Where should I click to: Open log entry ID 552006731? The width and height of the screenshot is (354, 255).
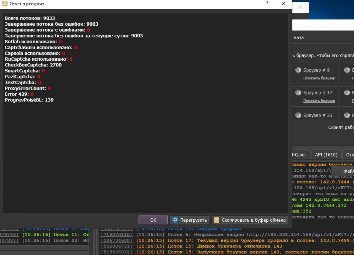(x=116, y=246)
